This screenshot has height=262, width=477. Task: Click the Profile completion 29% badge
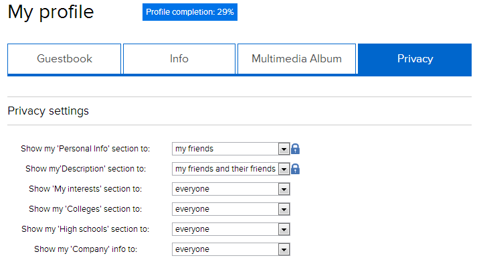pos(190,12)
